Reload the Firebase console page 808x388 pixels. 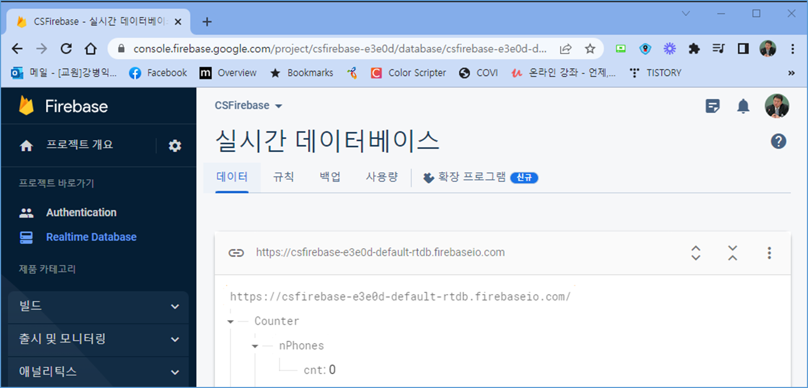point(66,49)
